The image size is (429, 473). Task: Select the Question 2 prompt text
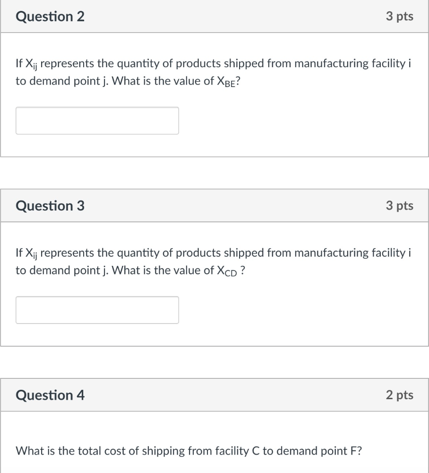213,72
